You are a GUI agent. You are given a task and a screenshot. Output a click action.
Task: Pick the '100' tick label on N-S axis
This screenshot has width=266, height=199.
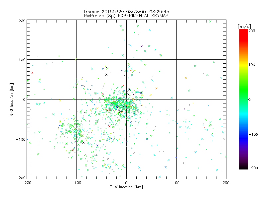tap(22, 60)
